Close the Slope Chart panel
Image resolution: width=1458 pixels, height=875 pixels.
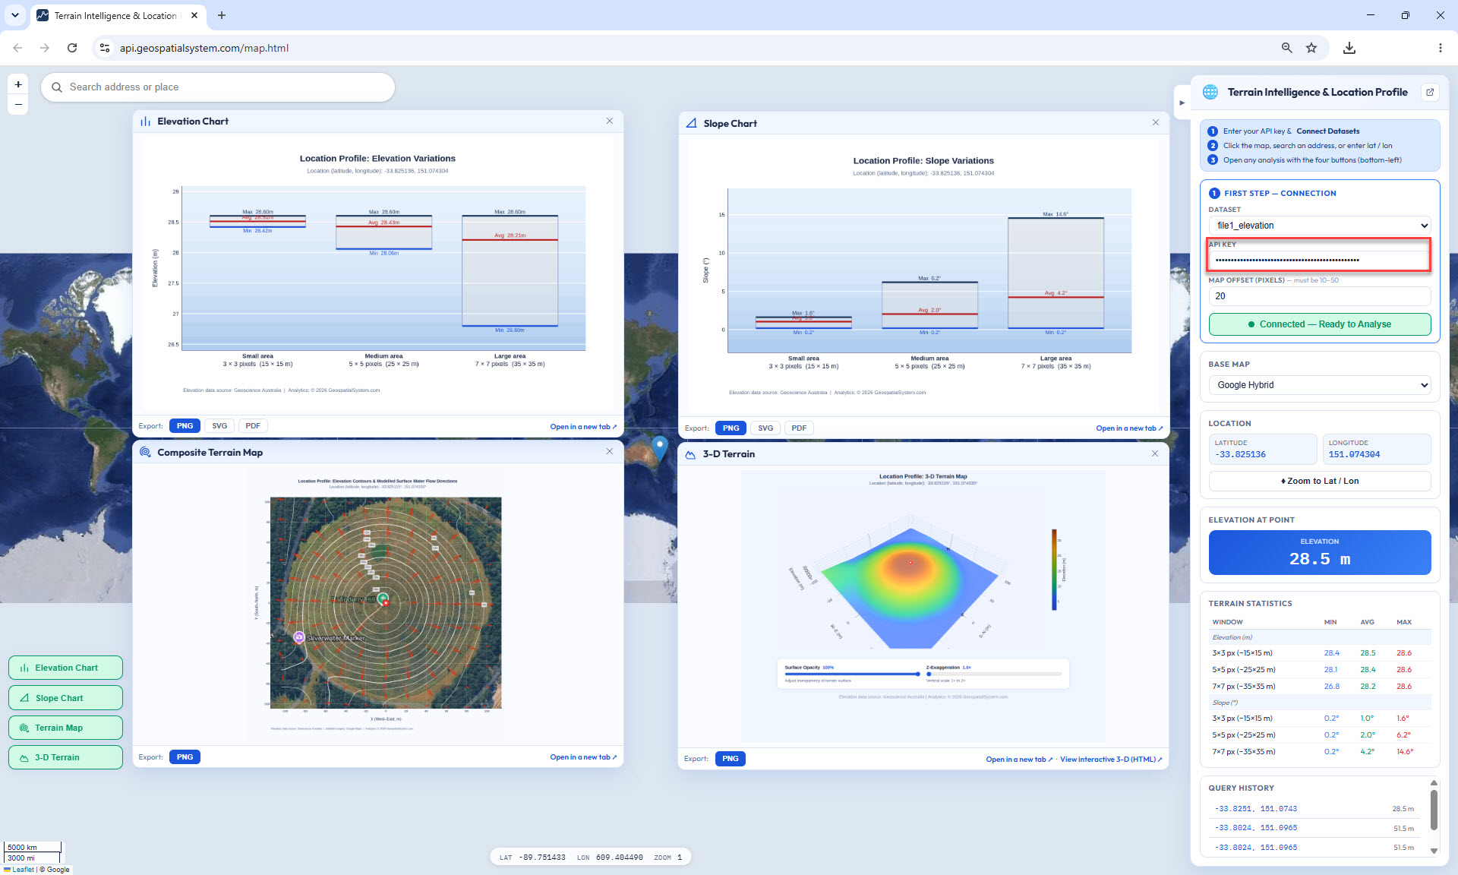(1155, 122)
